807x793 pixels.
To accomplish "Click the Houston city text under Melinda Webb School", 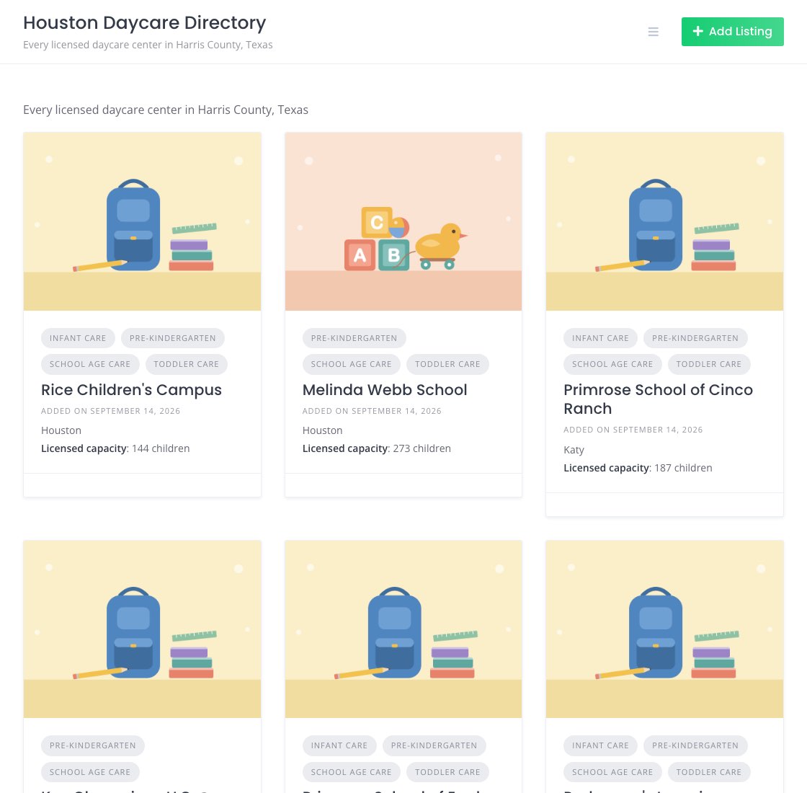I will pos(322,430).
